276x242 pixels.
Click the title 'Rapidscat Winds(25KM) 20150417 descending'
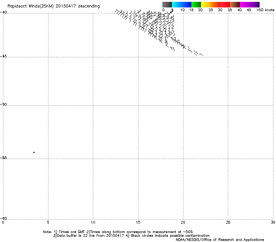tap(54, 6)
